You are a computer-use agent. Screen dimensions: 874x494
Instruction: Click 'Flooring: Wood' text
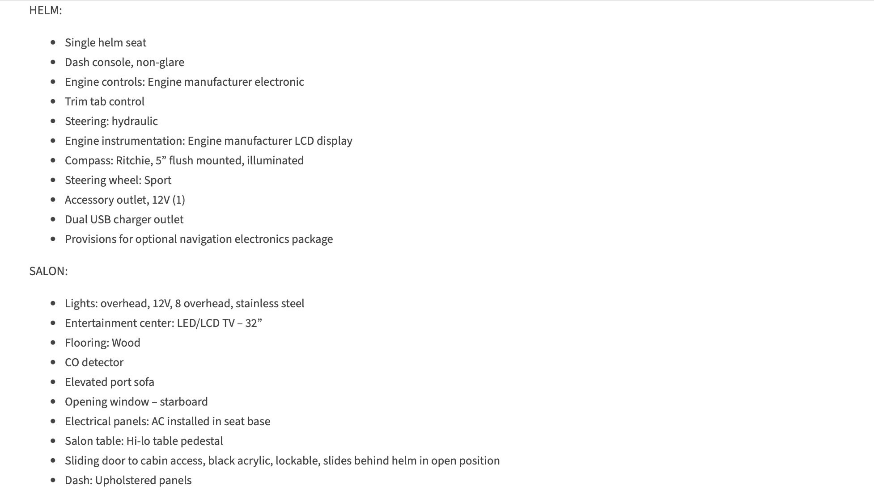click(102, 343)
